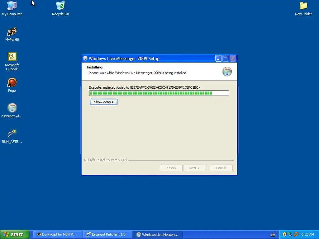319x239 pixels.
Task: Click the Execute msiexec status text
Action: click(144, 87)
